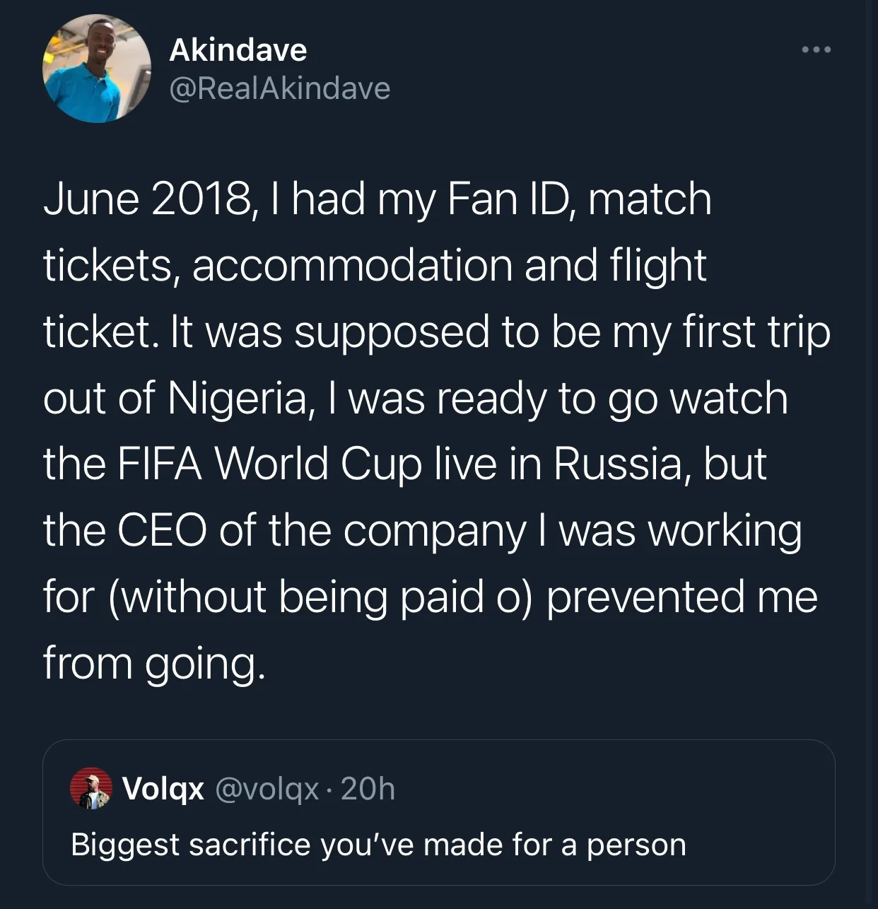
Task: Click the Akindave display name
Action: coord(238,49)
